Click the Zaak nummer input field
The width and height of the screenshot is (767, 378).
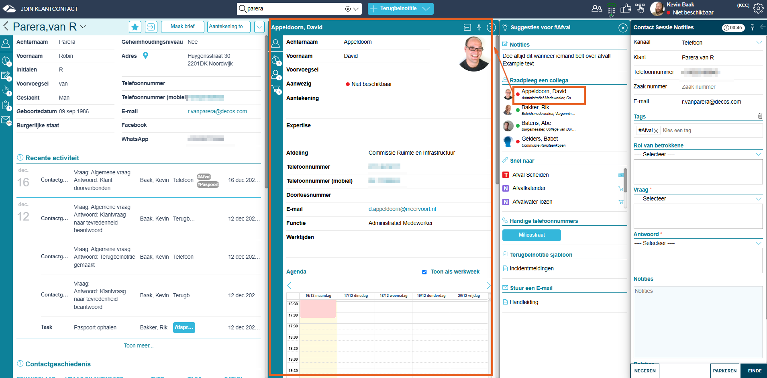click(x=722, y=87)
